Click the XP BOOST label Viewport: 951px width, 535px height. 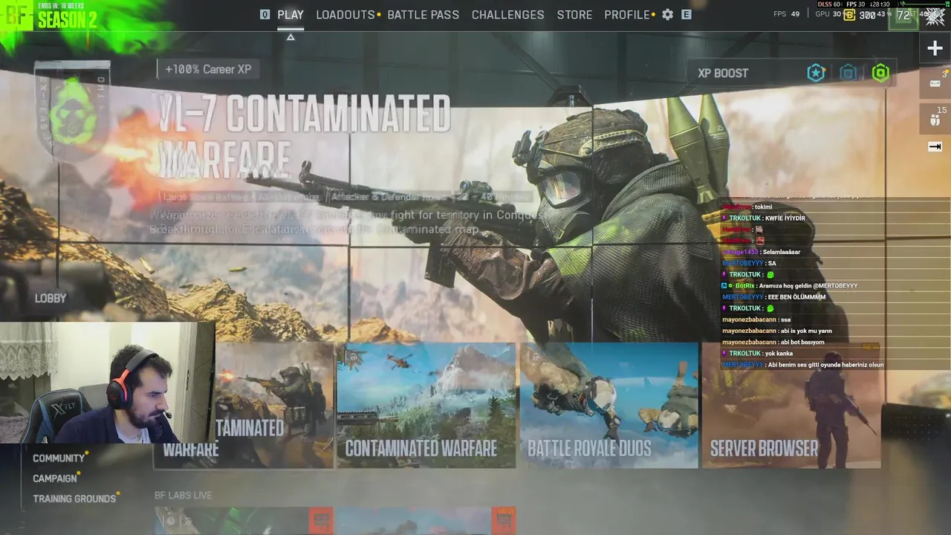723,74
